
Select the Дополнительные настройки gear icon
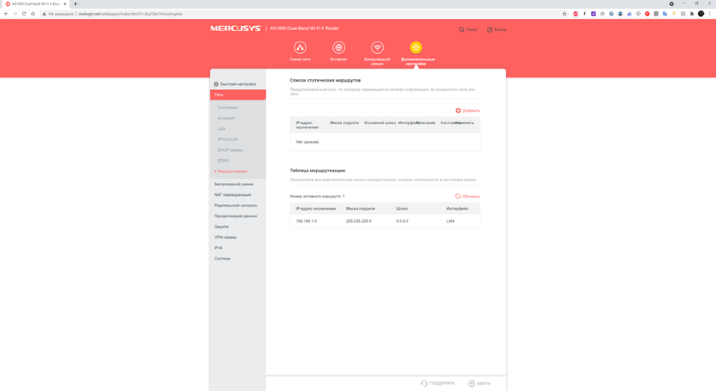(x=416, y=47)
